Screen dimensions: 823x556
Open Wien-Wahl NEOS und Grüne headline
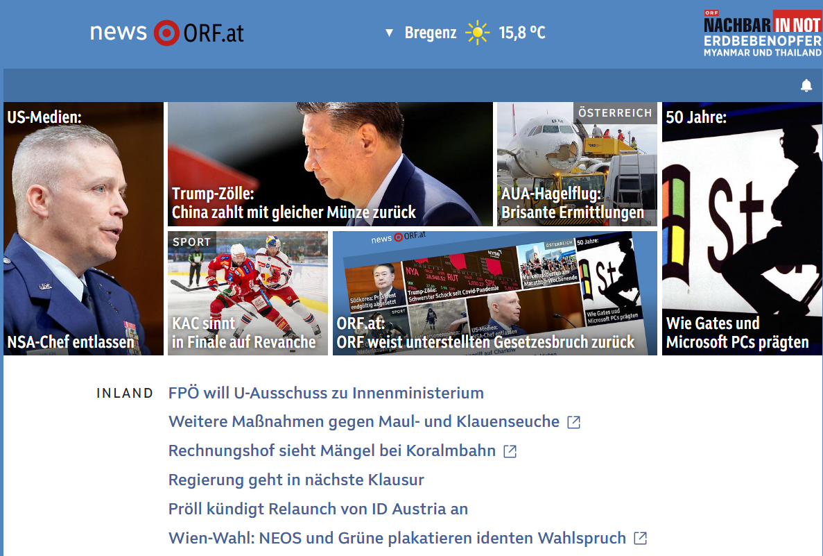tap(397, 538)
